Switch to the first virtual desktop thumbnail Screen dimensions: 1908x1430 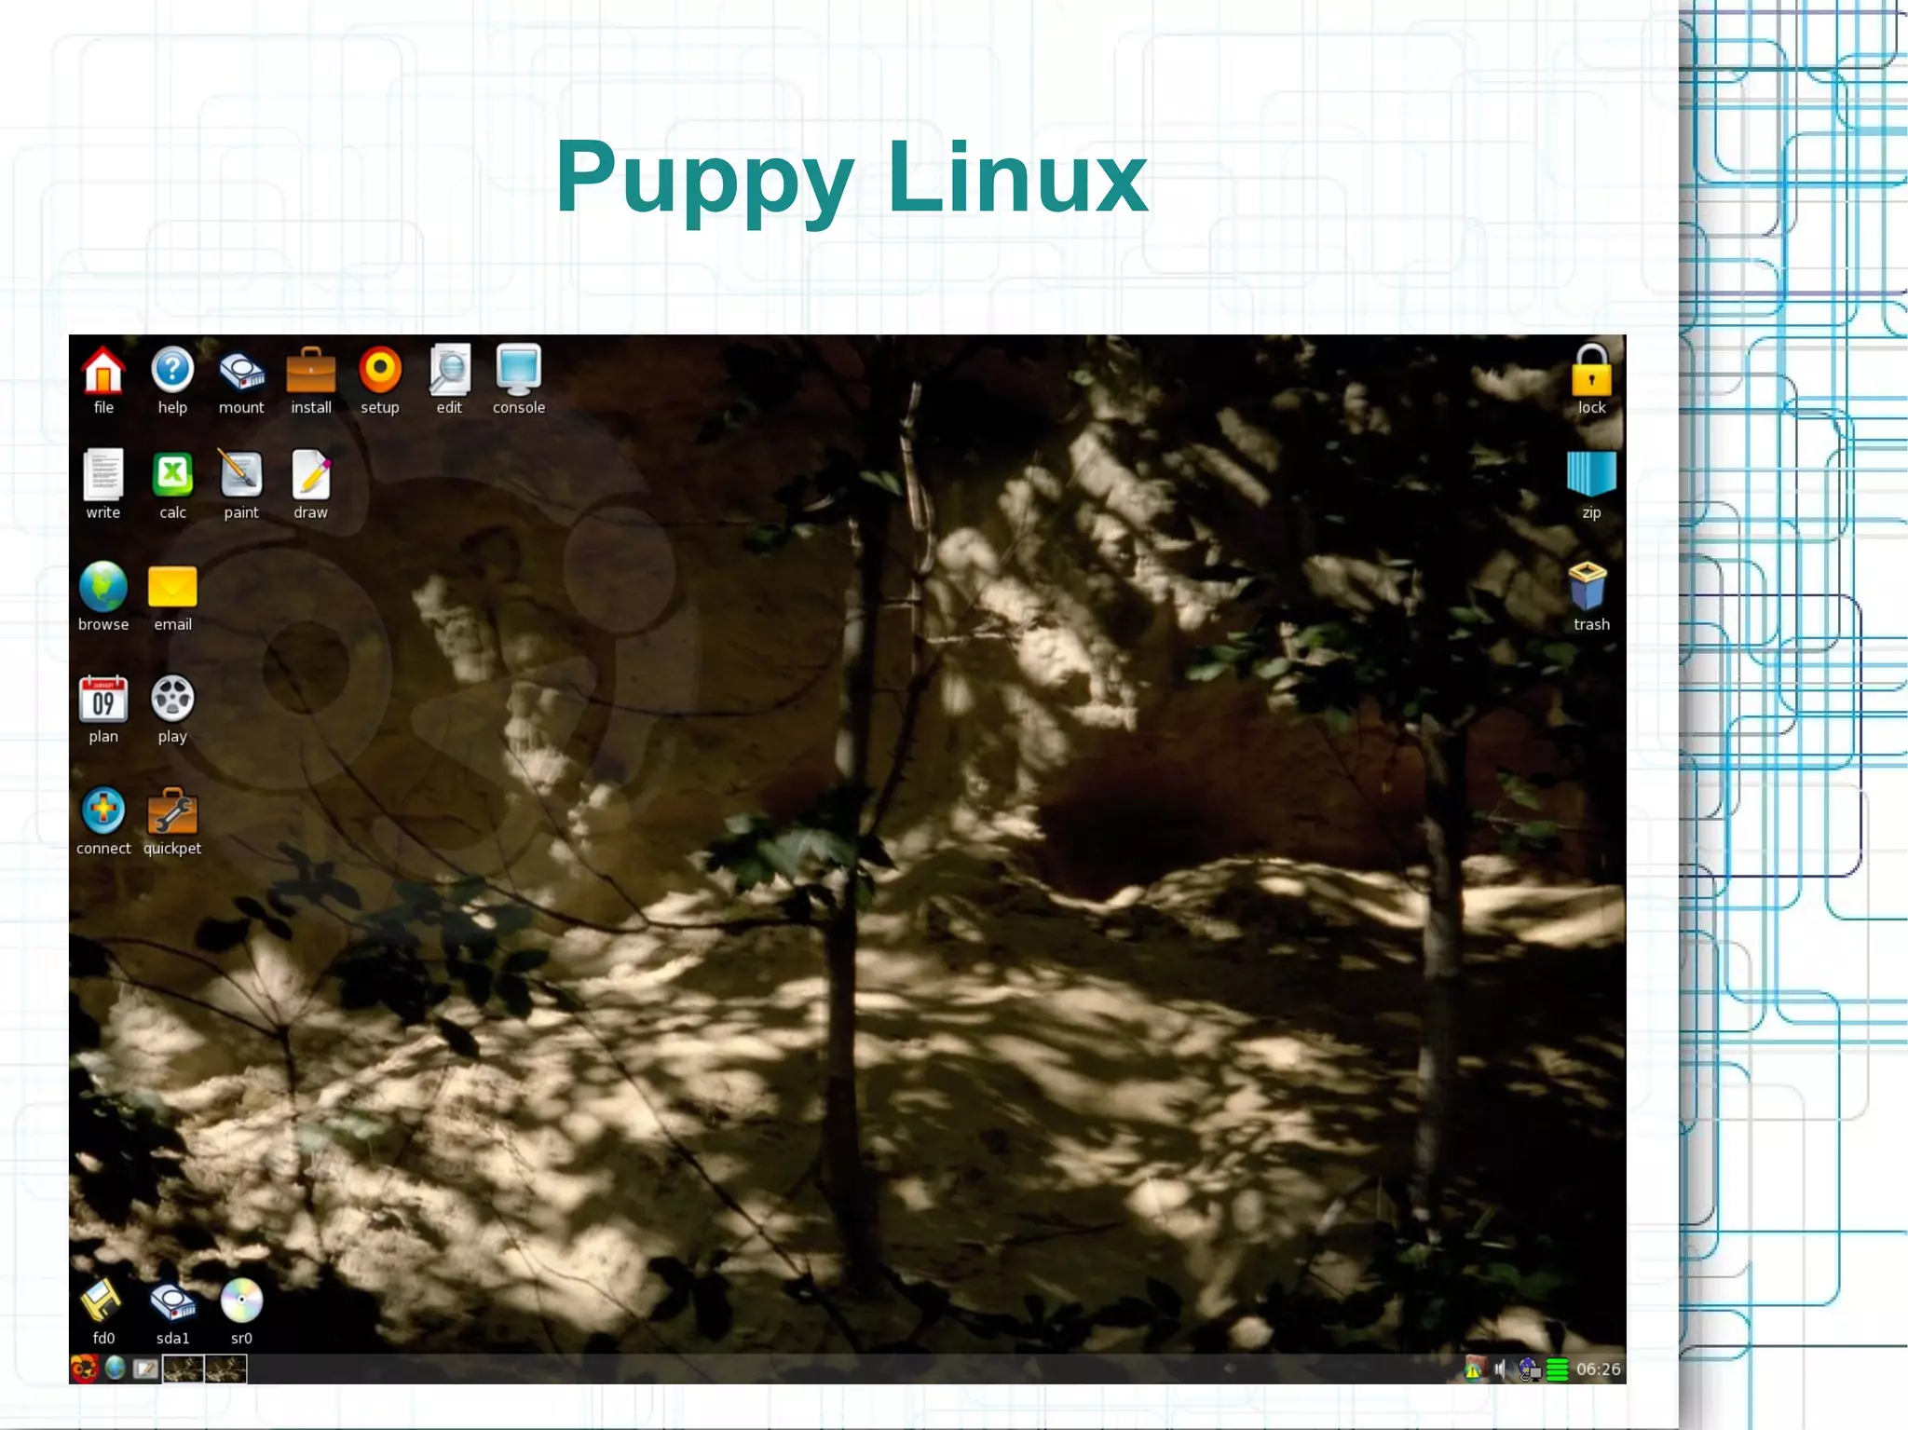tap(184, 1369)
